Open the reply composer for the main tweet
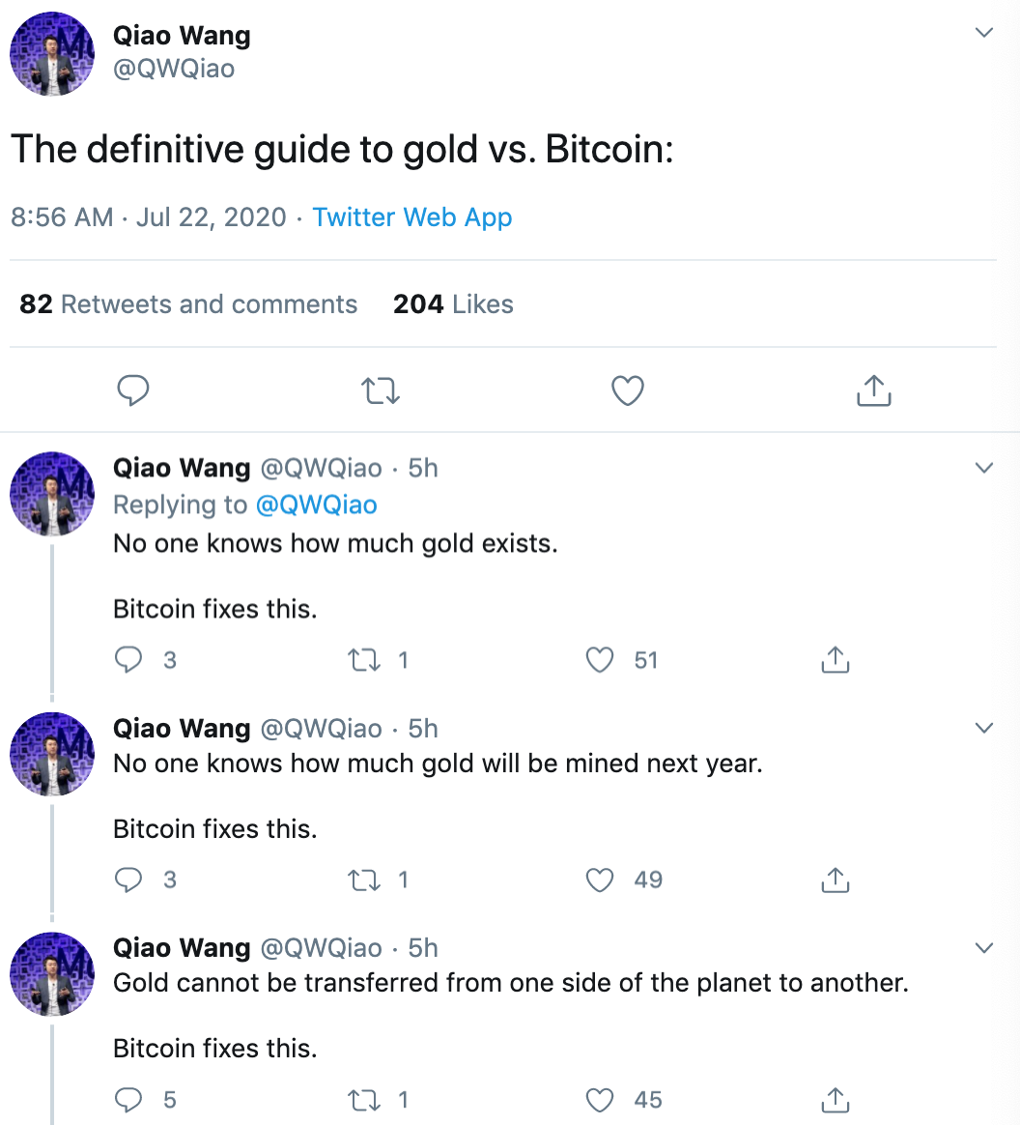 coord(133,390)
